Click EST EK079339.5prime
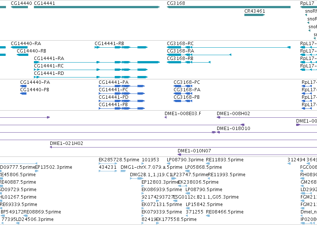 [162, 212]
